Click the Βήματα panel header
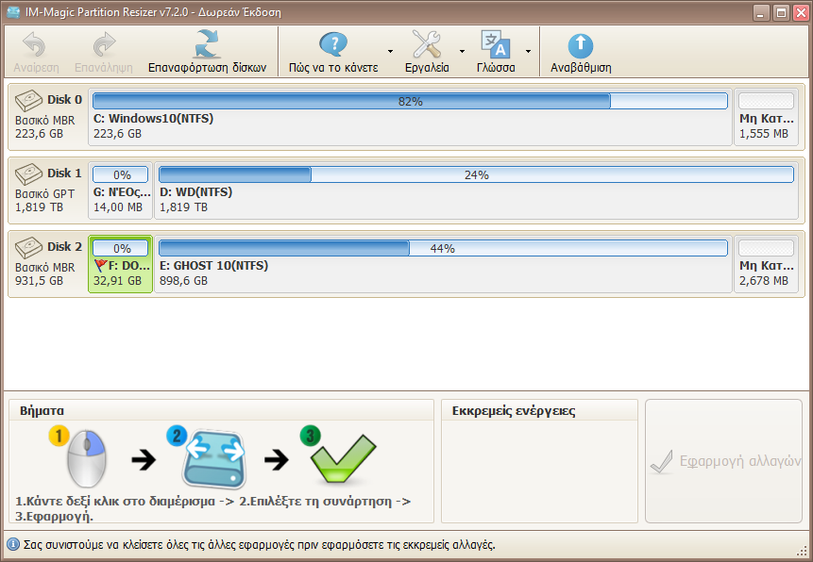The width and height of the screenshot is (813, 562). click(221, 411)
